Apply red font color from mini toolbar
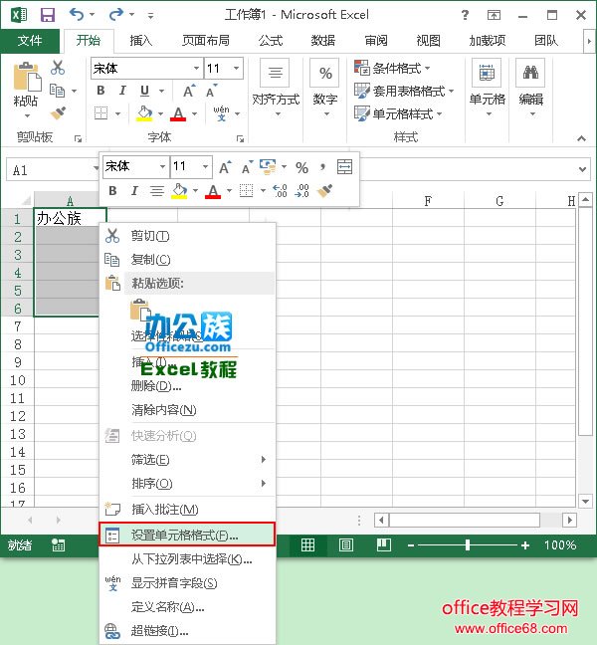Viewport: 597px width, 645px height. click(213, 191)
